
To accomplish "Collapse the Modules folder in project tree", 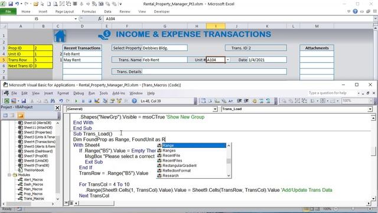I will 9,175.
